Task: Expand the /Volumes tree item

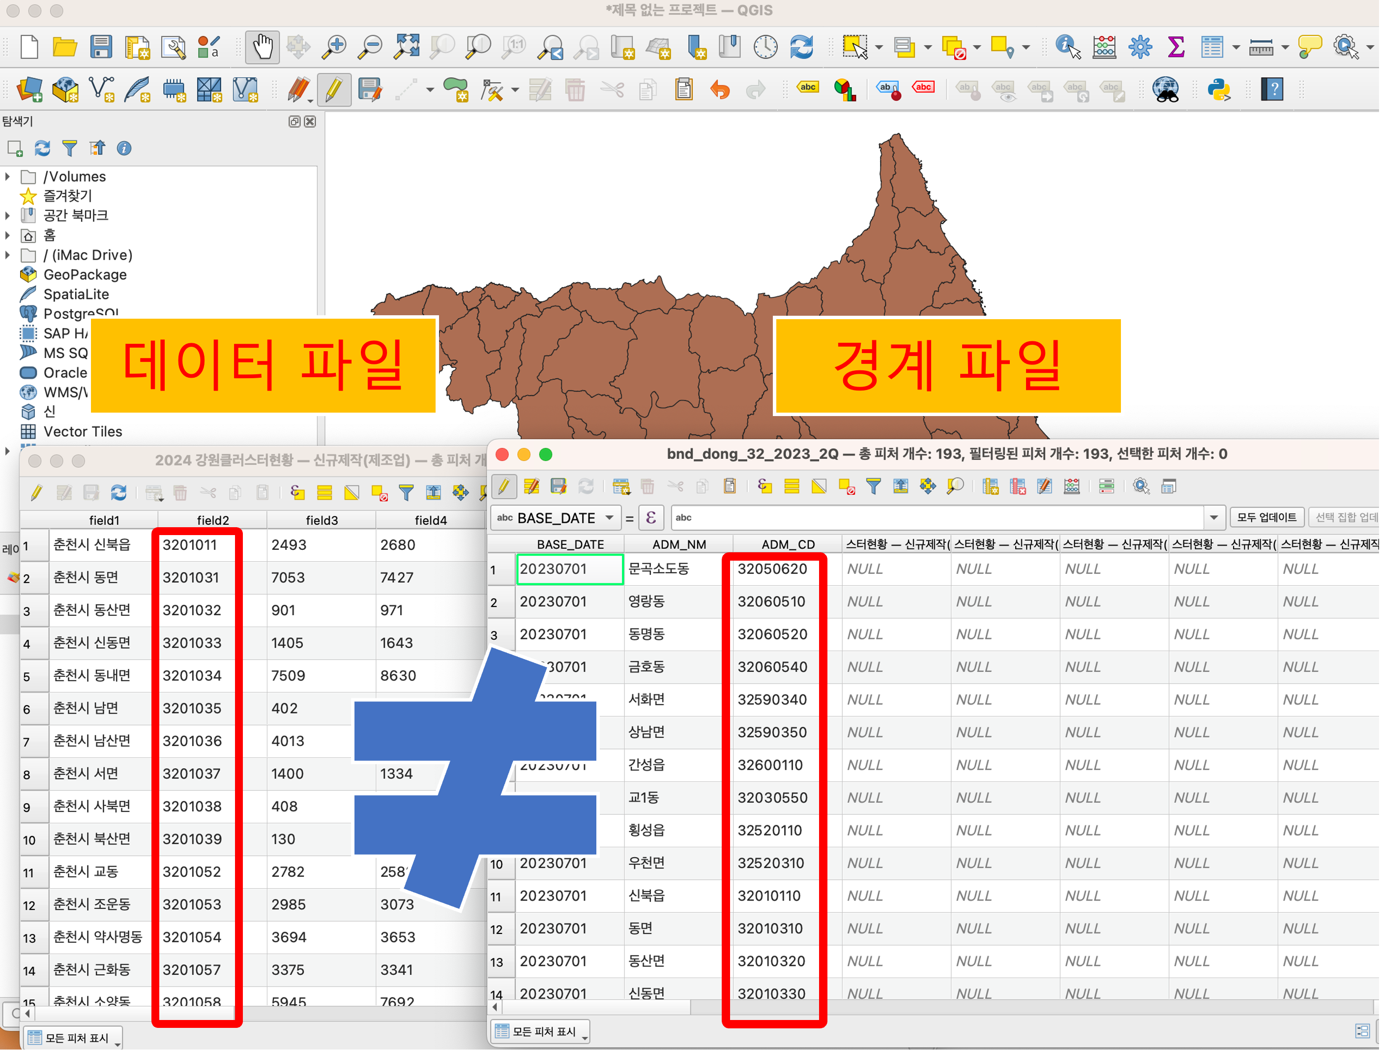Action: 7,177
